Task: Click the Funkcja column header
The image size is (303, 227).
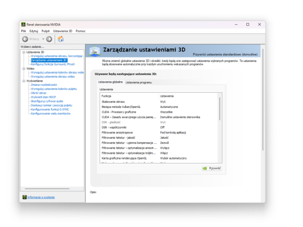Action: click(x=129, y=96)
